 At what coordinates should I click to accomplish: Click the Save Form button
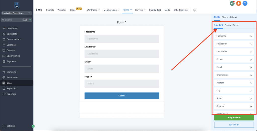[234, 125]
